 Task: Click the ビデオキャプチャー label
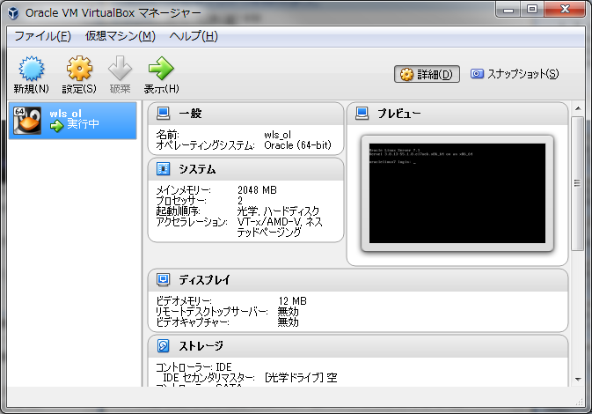point(192,322)
